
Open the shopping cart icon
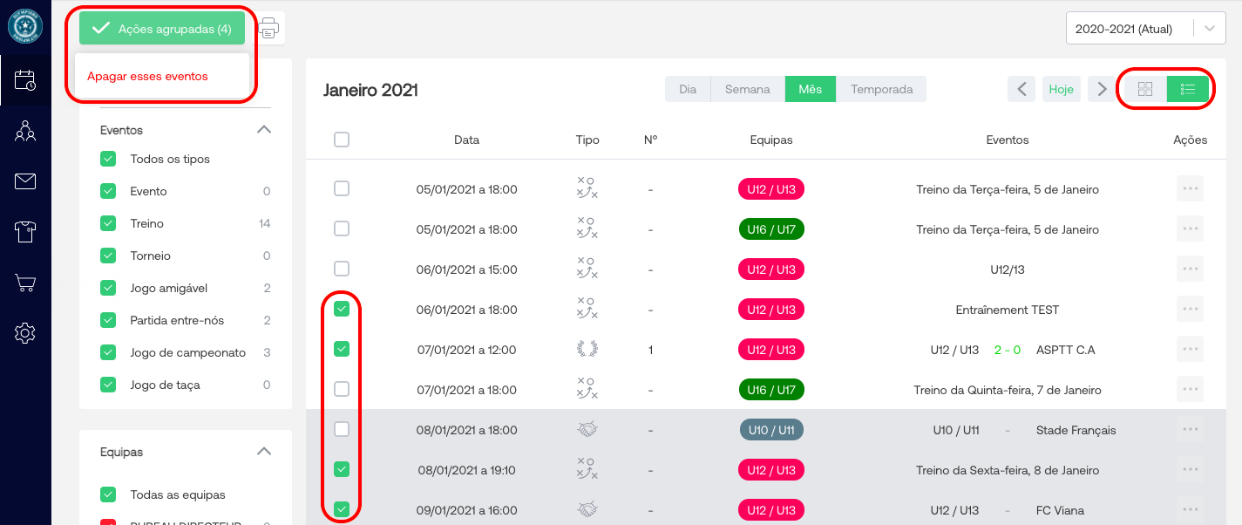pyautogui.click(x=25, y=283)
